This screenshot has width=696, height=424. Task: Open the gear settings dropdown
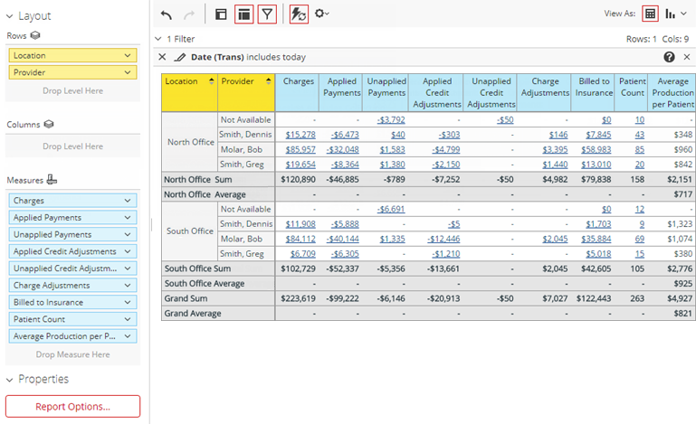tap(321, 14)
